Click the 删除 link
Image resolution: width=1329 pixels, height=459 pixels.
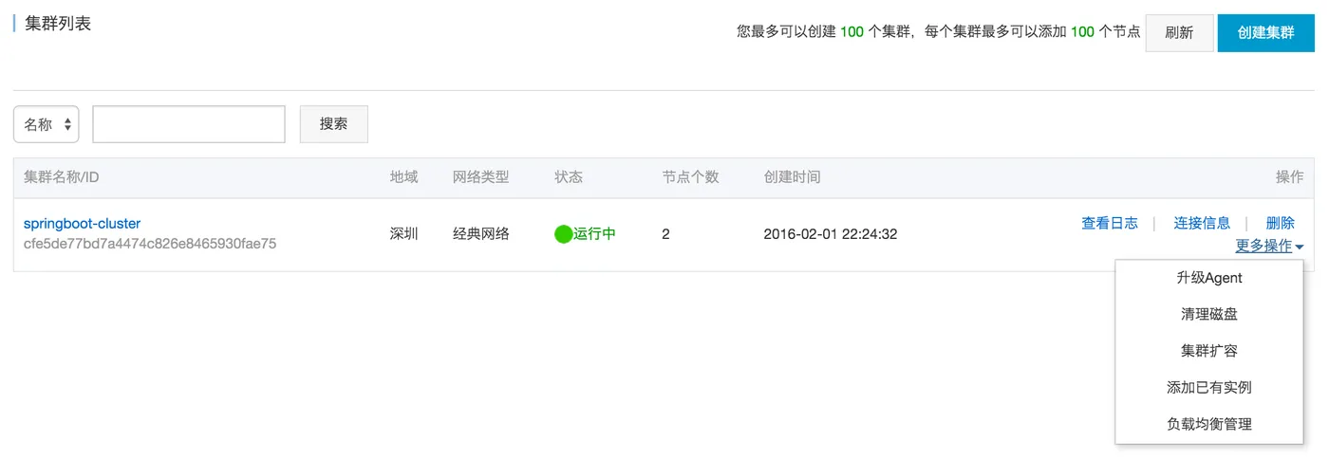click(x=1280, y=223)
